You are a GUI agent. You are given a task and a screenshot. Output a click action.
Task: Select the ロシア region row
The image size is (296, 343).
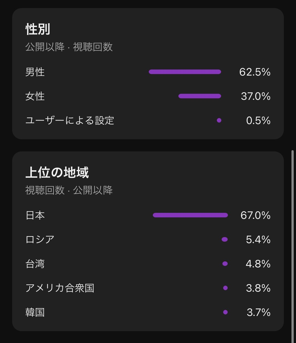[x=148, y=239]
